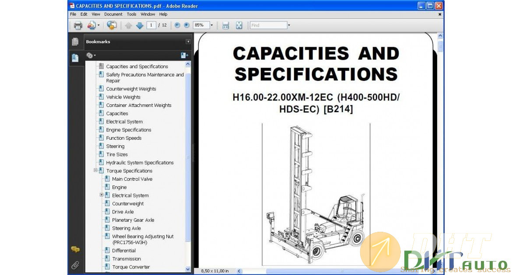Open the Capacities bookmark

click(x=117, y=113)
